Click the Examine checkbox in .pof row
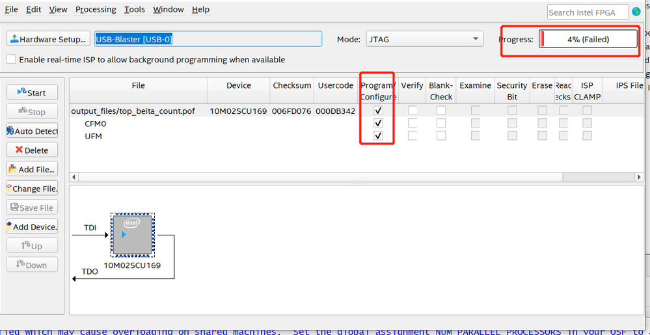 click(476, 111)
